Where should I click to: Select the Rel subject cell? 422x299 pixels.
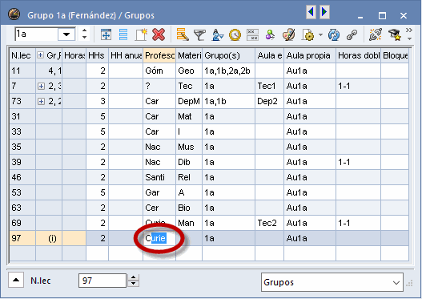click(x=189, y=177)
